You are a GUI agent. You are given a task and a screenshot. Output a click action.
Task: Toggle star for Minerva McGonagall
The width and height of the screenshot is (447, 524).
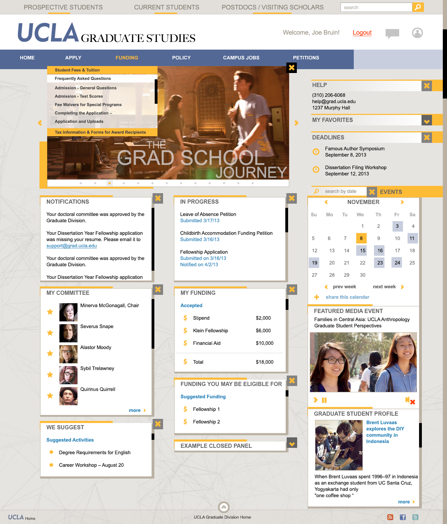pos(50,312)
